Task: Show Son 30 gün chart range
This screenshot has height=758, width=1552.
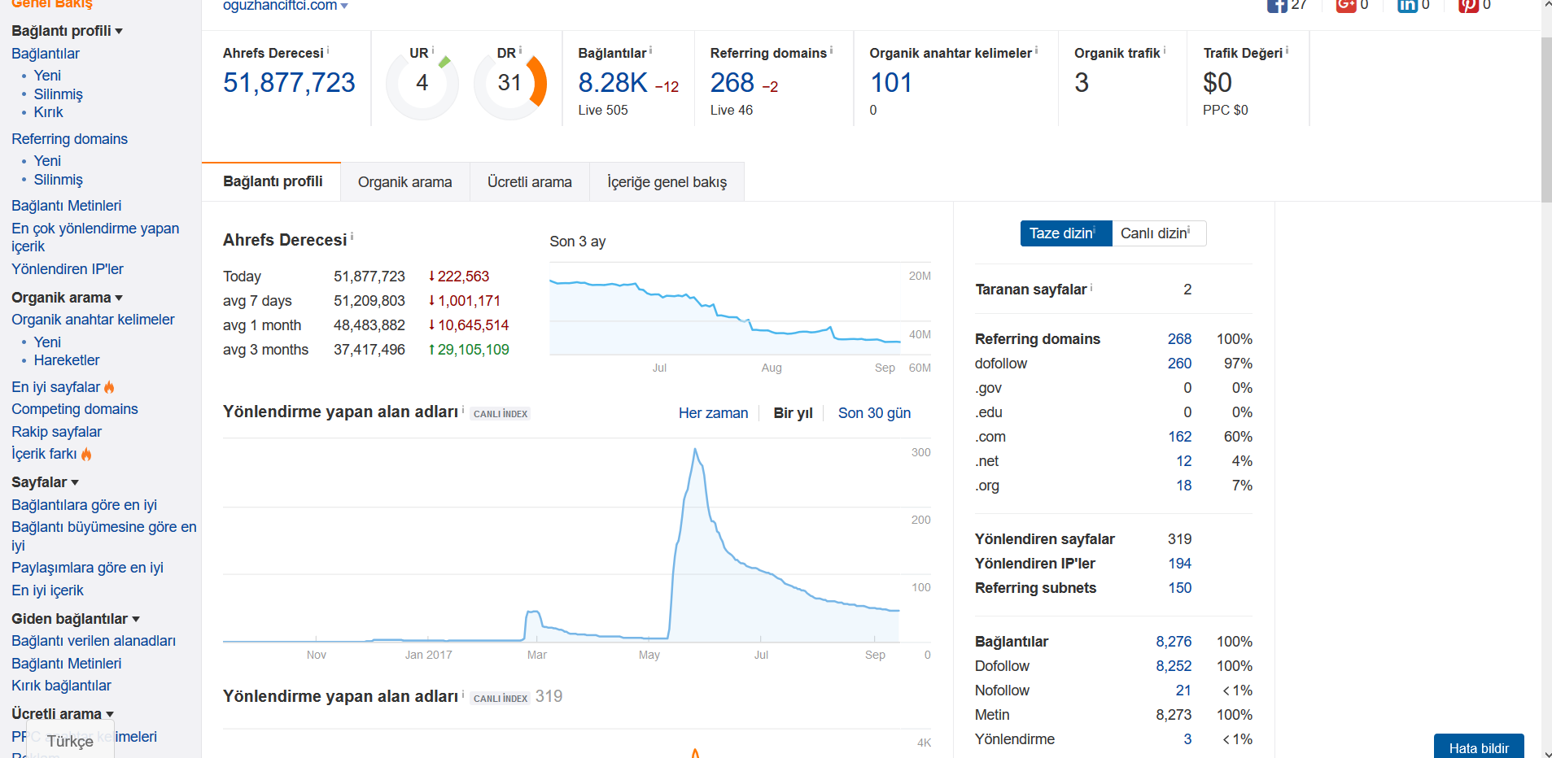Action: pos(874,413)
